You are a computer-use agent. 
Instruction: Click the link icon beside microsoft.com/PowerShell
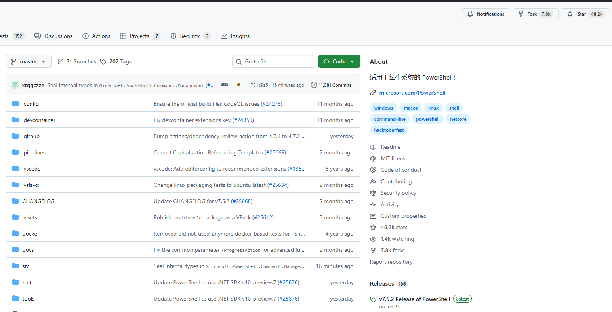373,93
